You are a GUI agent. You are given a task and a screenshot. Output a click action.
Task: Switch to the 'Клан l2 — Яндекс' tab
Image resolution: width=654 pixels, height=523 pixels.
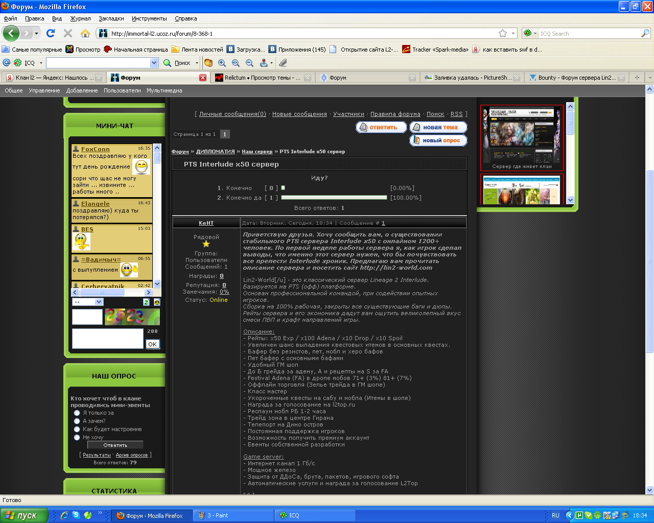54,78
